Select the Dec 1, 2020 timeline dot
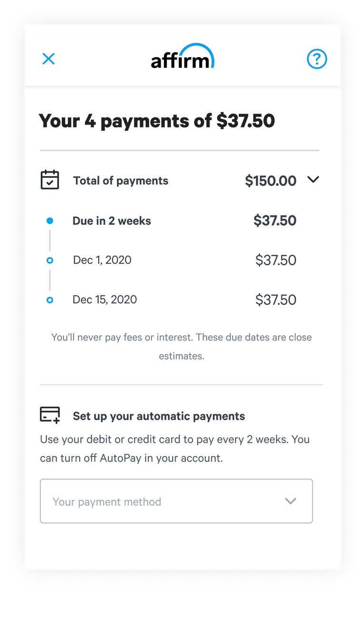The height and width of the screenshot is (642, 364). pyautogui.click(x=50, y=260)
